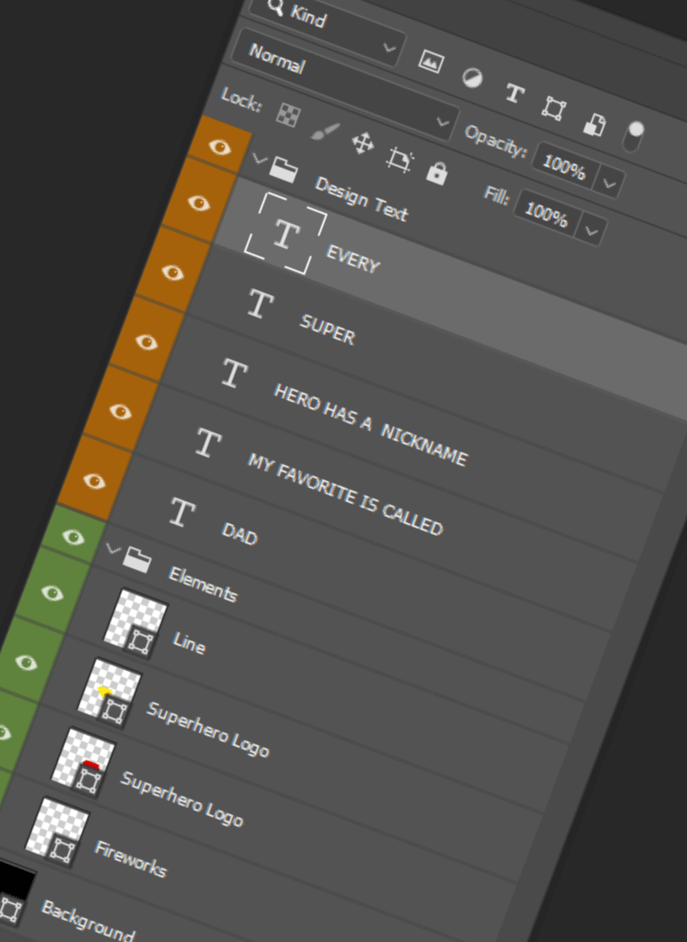Click the lock all padlock icon
687x942 pixels.
(436, 173)
